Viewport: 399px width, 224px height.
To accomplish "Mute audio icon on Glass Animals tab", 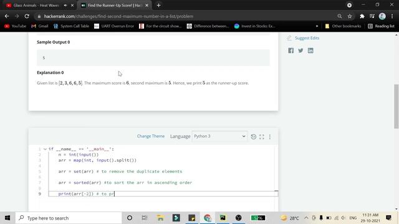I will [65, 5].
